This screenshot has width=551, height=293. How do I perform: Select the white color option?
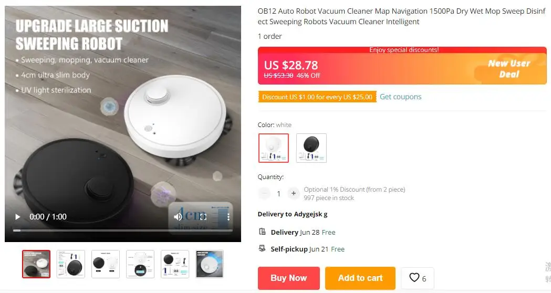[x=273, y=148]
